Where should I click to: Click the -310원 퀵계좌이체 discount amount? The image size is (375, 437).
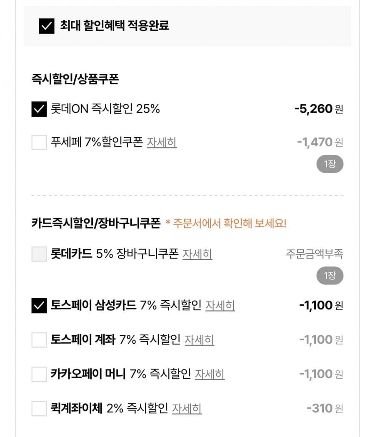tap(325, 408)
